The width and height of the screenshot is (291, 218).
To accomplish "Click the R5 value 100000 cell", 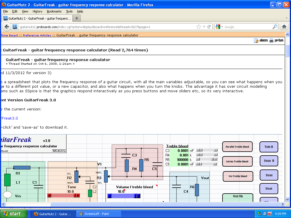I will coord(180,160).
